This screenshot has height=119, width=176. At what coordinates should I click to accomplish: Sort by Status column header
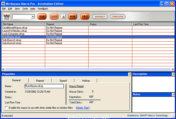(110, 24)
